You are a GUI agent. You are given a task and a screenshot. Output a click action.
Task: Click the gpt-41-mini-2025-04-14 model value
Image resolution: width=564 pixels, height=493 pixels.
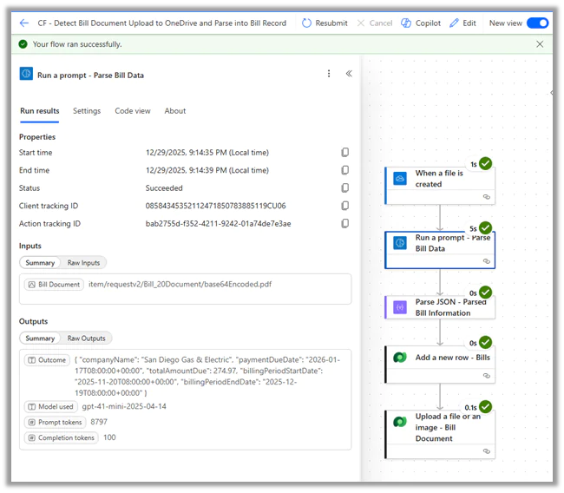pos(124,406)
